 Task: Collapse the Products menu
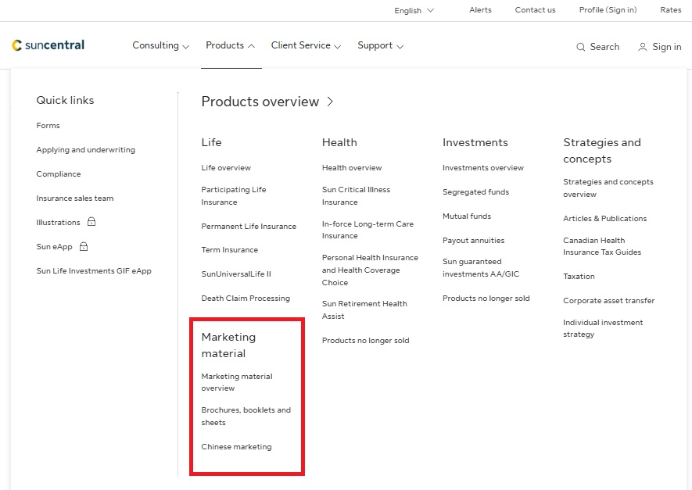[230, 45]
